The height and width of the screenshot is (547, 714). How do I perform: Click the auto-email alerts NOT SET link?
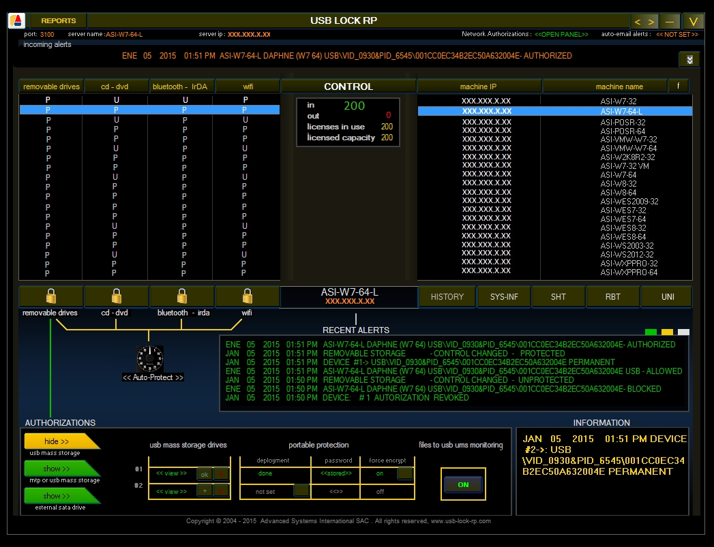676,35
